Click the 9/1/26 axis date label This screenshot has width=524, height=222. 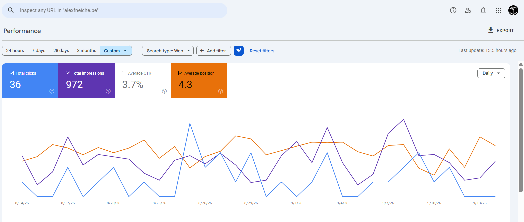pyautogui.click(x=297, y=203)
